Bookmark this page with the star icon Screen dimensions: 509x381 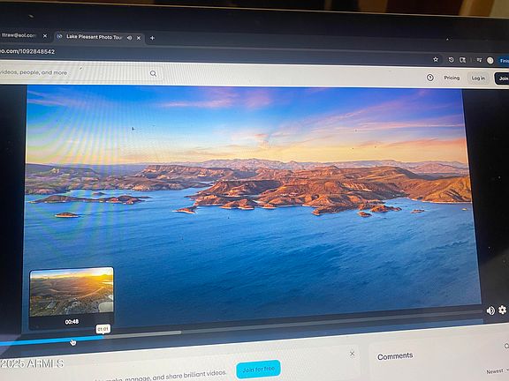click(436, 59)
